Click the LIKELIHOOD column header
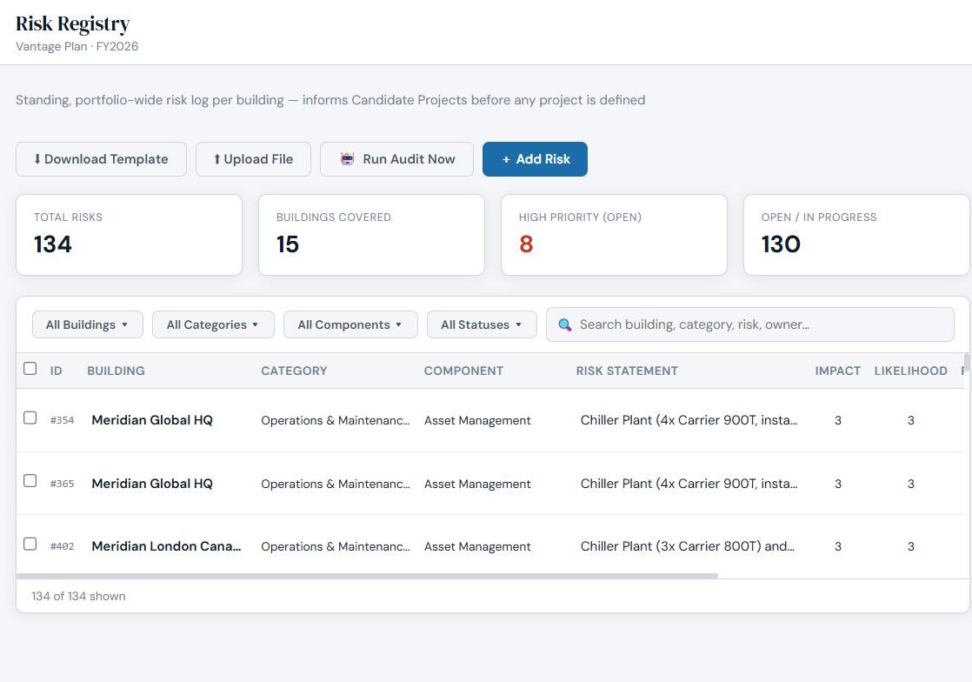 coord(910,371)
